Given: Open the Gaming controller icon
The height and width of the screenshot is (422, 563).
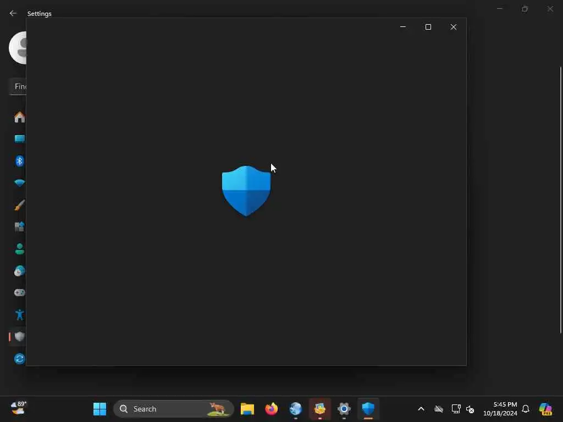Looking at the screenshot, I should click(20, 293).
